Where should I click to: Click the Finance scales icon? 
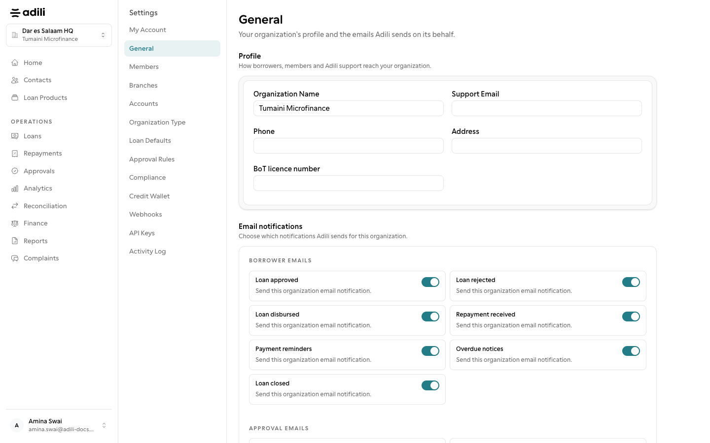pos(15,223)
